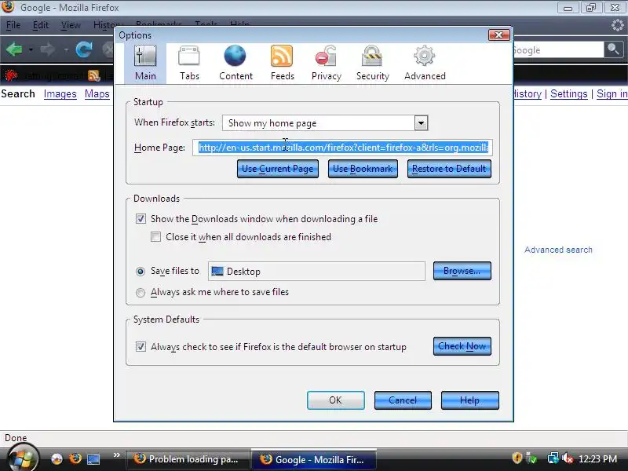Screen dimensions: 628x471
Task: Click the Home Page URL field
Action: point(342,148)
